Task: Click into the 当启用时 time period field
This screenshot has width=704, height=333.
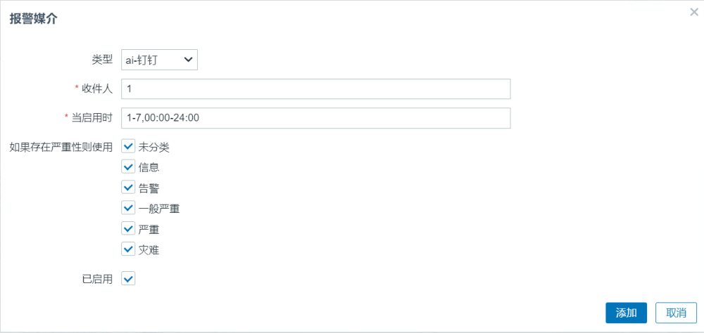Action: point(316,118)
